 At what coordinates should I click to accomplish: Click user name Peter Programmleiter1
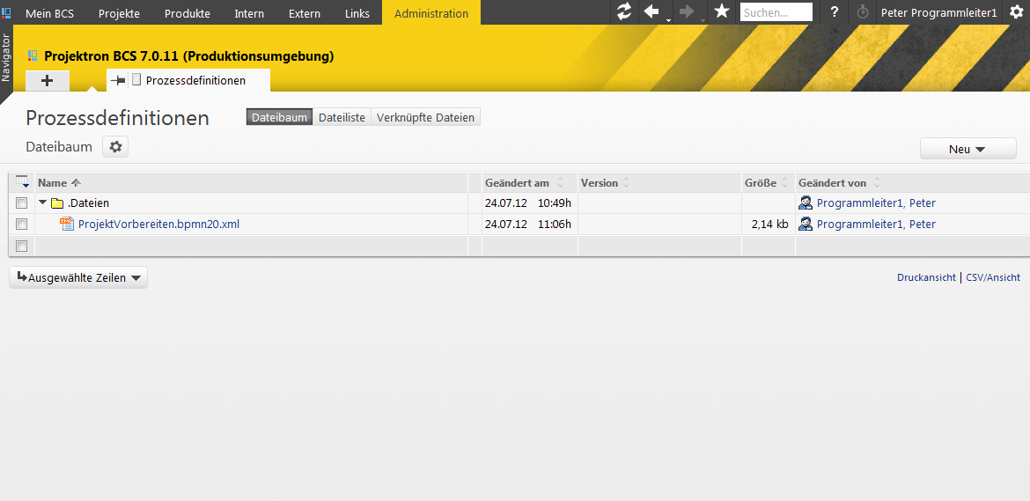938,12
